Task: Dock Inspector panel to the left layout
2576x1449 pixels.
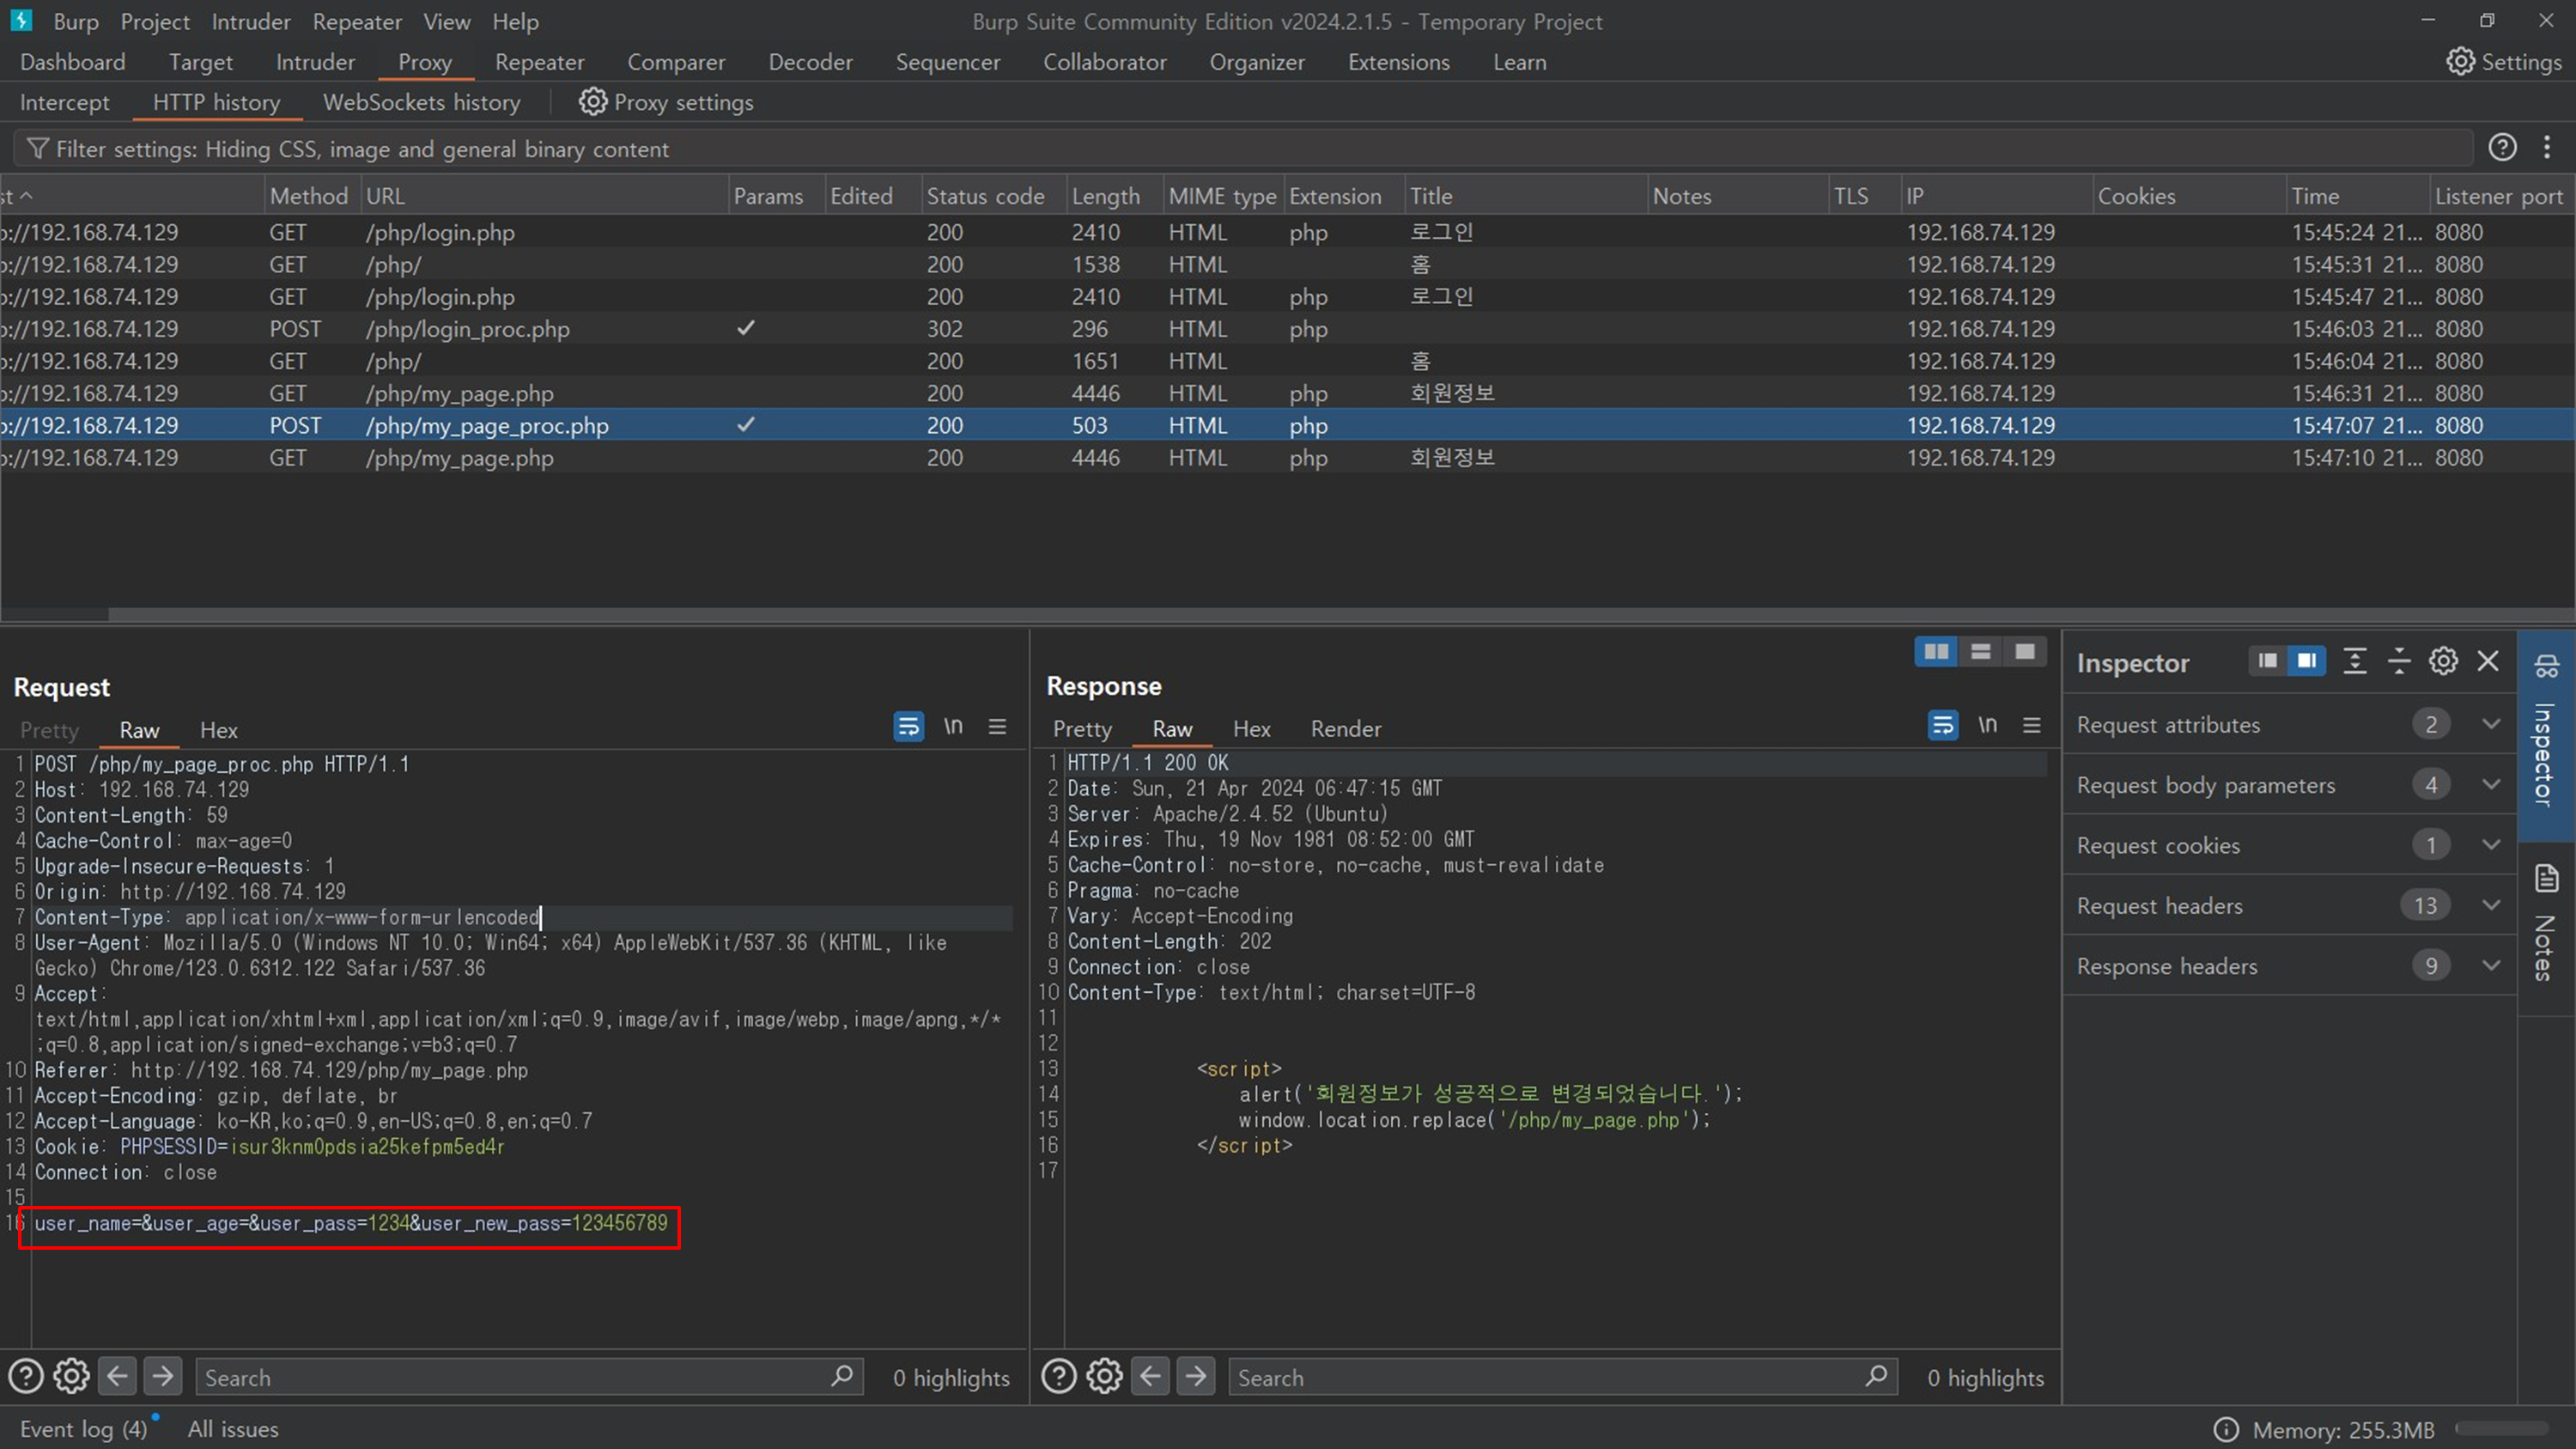Action: 2267,661
